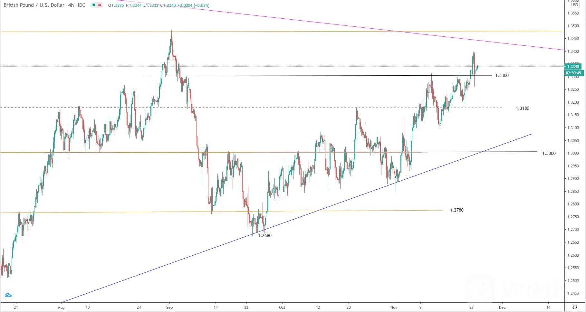The image size is (586, 312).
Task: Click the Nov label on time axis
Action: point(394,307)
